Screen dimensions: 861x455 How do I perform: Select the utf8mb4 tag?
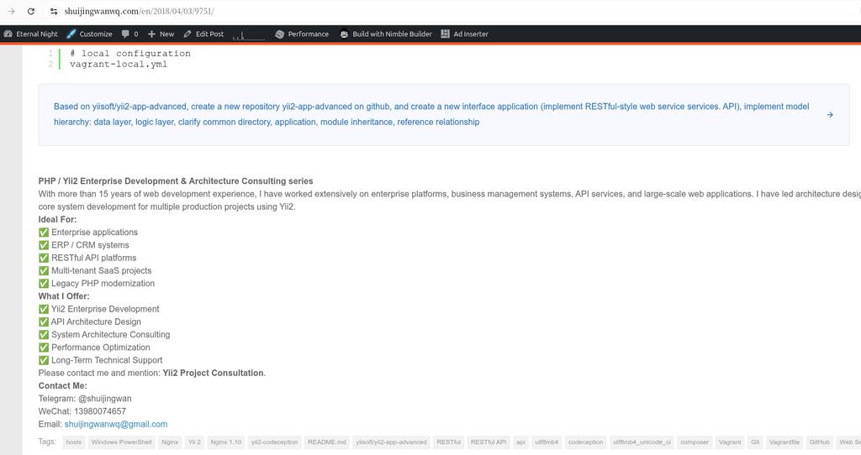click(547, 442)
